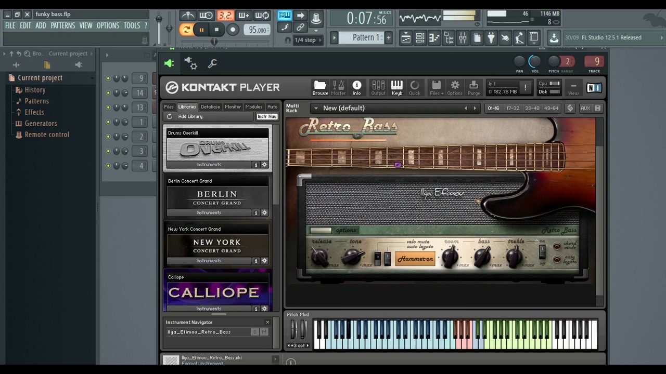Stop playback in FL Studio
This screenshot has width=666, height=374.
[216, 30]
